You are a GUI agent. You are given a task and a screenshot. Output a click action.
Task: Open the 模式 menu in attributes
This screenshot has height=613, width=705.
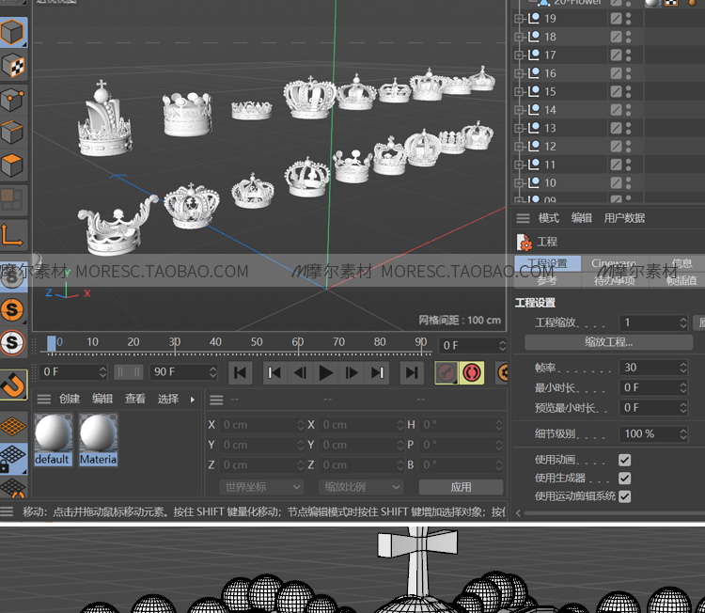click(549, 218)
